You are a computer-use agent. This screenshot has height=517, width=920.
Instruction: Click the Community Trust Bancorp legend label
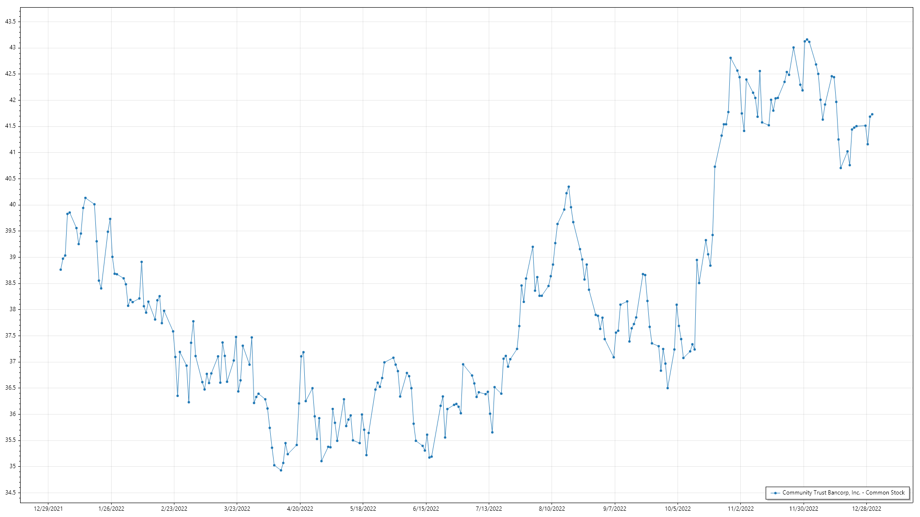[x=843, y=493]
